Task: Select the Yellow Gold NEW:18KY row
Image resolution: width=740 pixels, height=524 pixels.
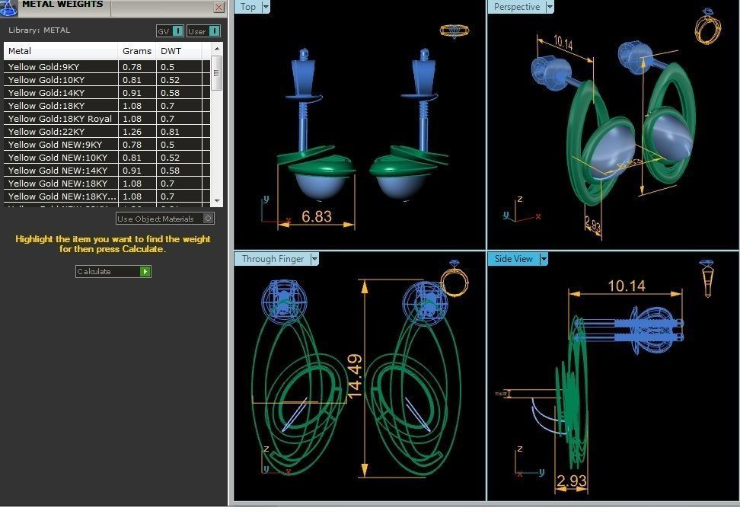Action: (107, 183)
